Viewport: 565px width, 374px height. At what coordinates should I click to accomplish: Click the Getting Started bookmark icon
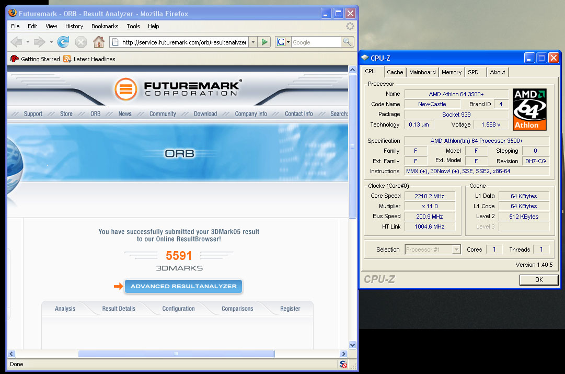pos(15,59)
